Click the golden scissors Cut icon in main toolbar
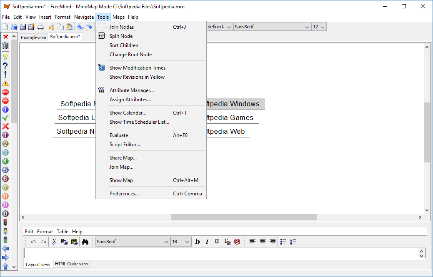The height and width of the screenshot is (277, 433). (x=51, y=27)
